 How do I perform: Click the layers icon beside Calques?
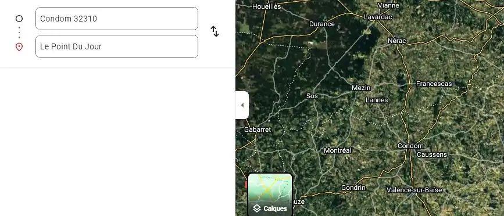[256, 208]
